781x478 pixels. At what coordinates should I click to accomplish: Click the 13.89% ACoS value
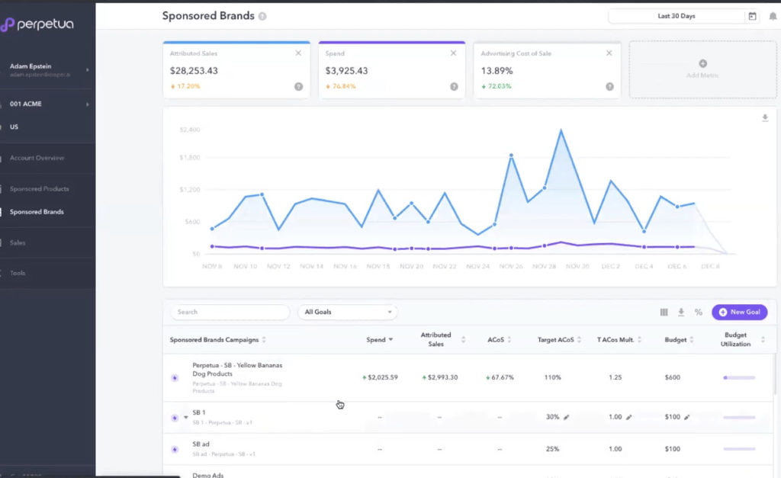coord(497,71)
